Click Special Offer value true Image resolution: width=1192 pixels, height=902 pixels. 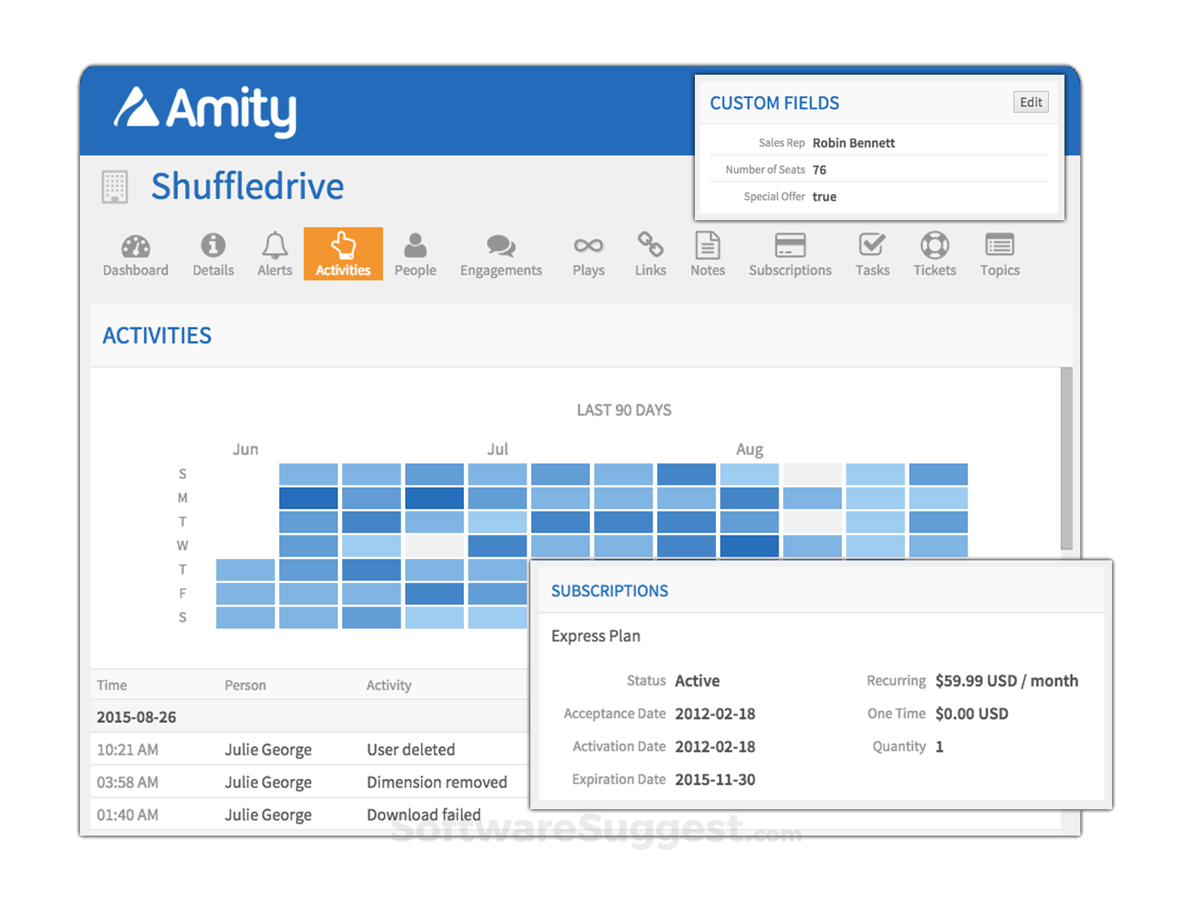point(824,197)
